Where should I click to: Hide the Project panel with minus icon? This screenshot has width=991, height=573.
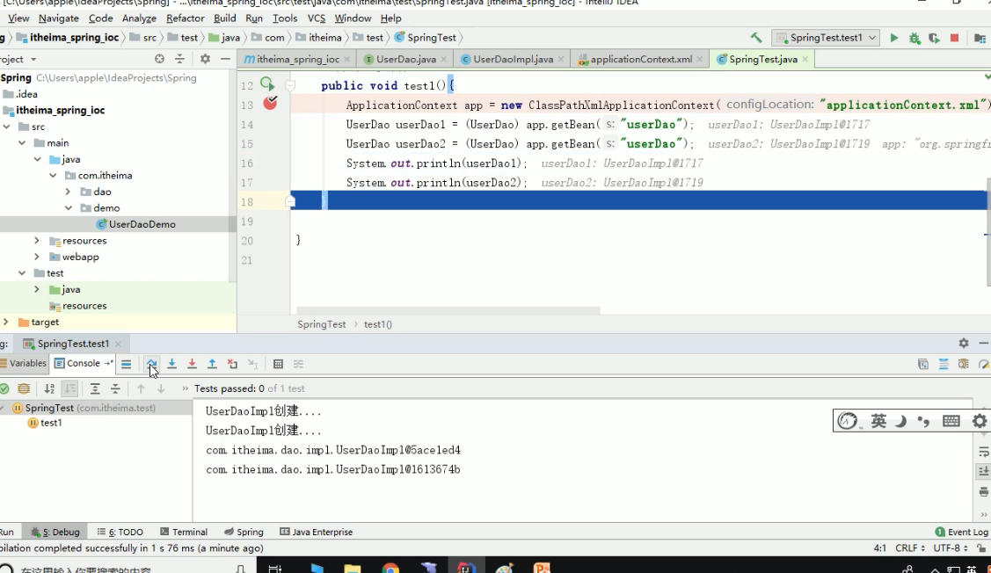[225, 59]
